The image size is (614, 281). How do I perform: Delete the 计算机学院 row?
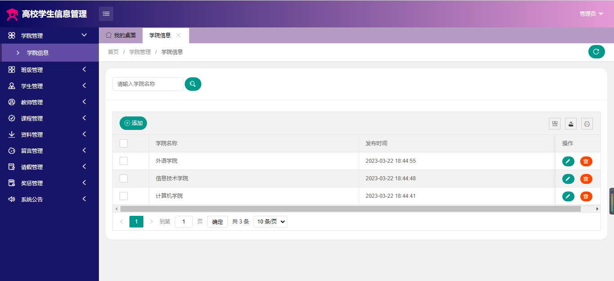[x=586, y=196]
